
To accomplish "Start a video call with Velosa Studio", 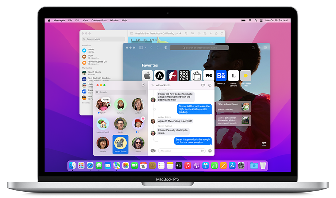I will [x=203, y=85].
